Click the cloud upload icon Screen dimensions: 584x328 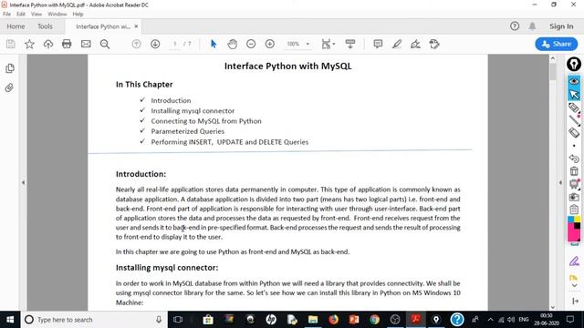pos(48,45)
